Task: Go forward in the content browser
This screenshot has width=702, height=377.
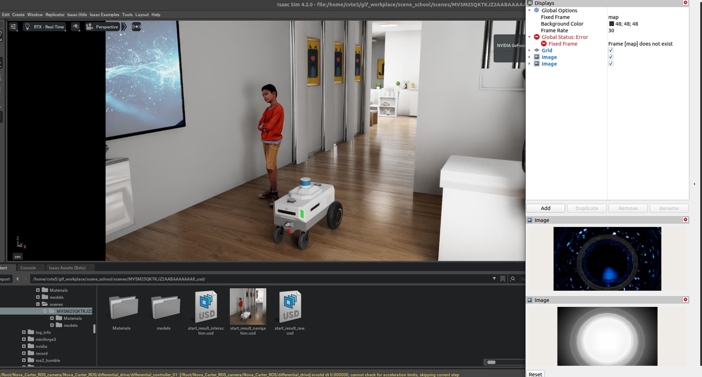Action: pyautogui.click(x=26, y=279)
